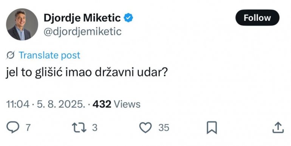Image resolution: width=291 pixels, height=146 pixels.
Task: Click the 11:04 timestamp
Action: [18, 104]
